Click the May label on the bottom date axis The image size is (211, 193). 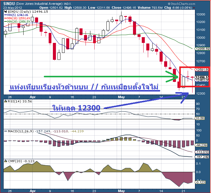[122, 191]
